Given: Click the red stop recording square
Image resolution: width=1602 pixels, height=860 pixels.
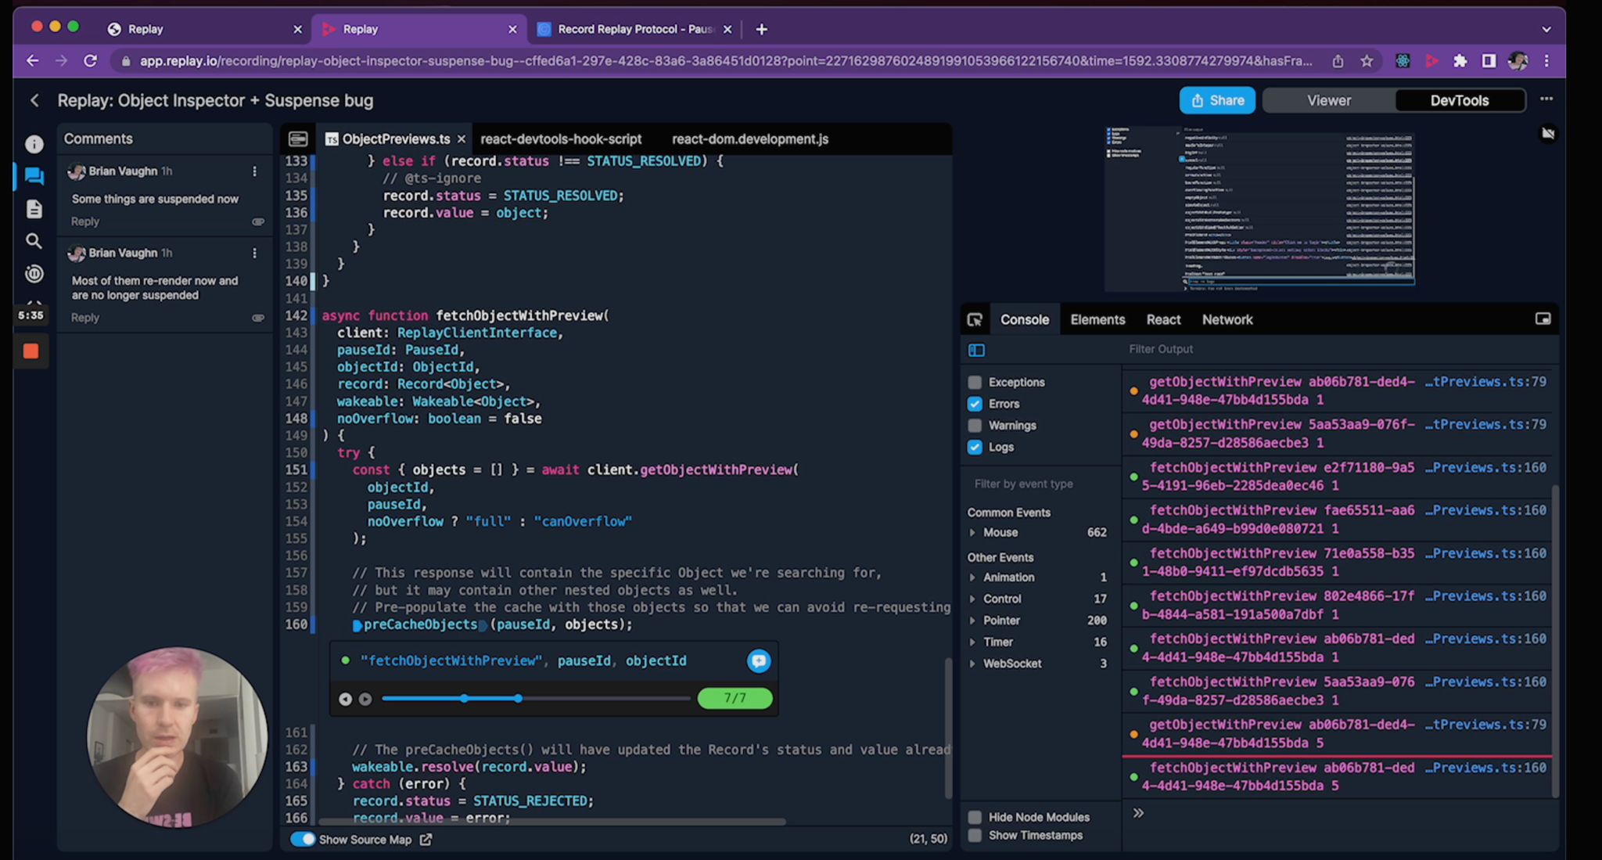Looking at the screenshot, I should coord(31,351).
